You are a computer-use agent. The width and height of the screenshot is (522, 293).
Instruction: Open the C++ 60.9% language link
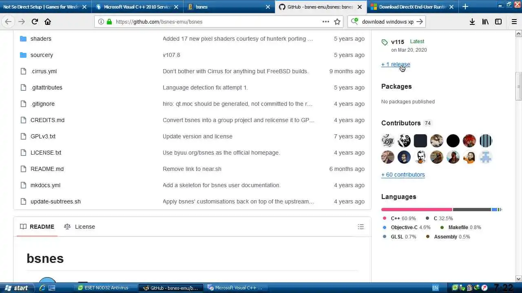[400, 219]
